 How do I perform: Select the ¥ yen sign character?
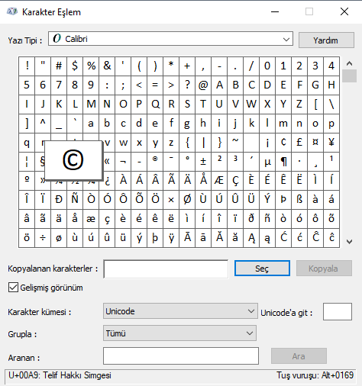(x=331, y=143)
